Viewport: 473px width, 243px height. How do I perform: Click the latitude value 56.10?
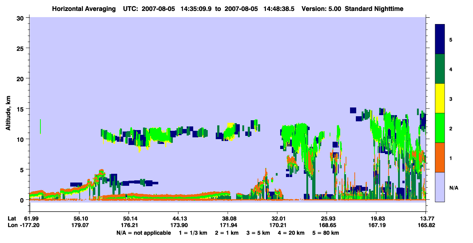[79, 219]
